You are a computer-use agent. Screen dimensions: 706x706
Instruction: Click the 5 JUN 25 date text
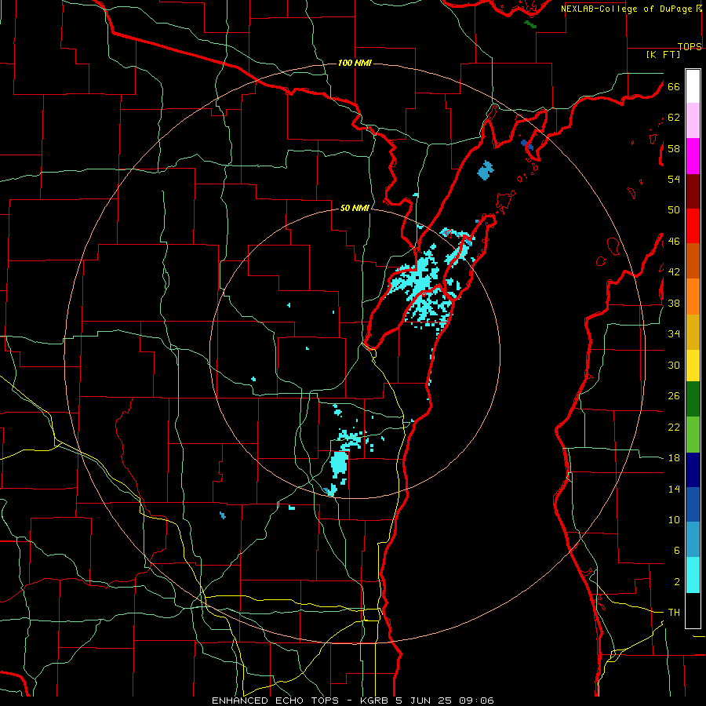pos(425,701)
